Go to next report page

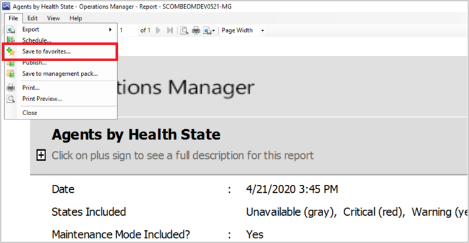pyautogui.click(x=158, y=30)
